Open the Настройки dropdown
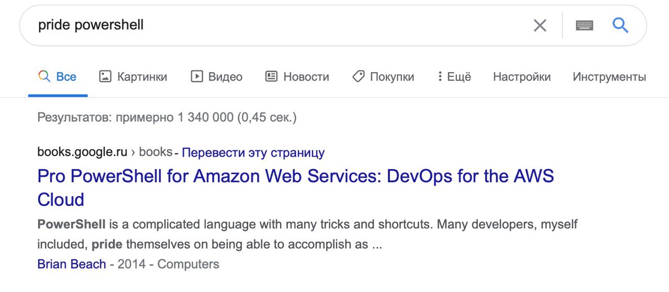669x292 pixels. click(522, 77)
